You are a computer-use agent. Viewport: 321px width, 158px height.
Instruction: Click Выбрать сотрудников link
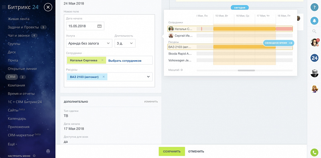coord(125,61)
